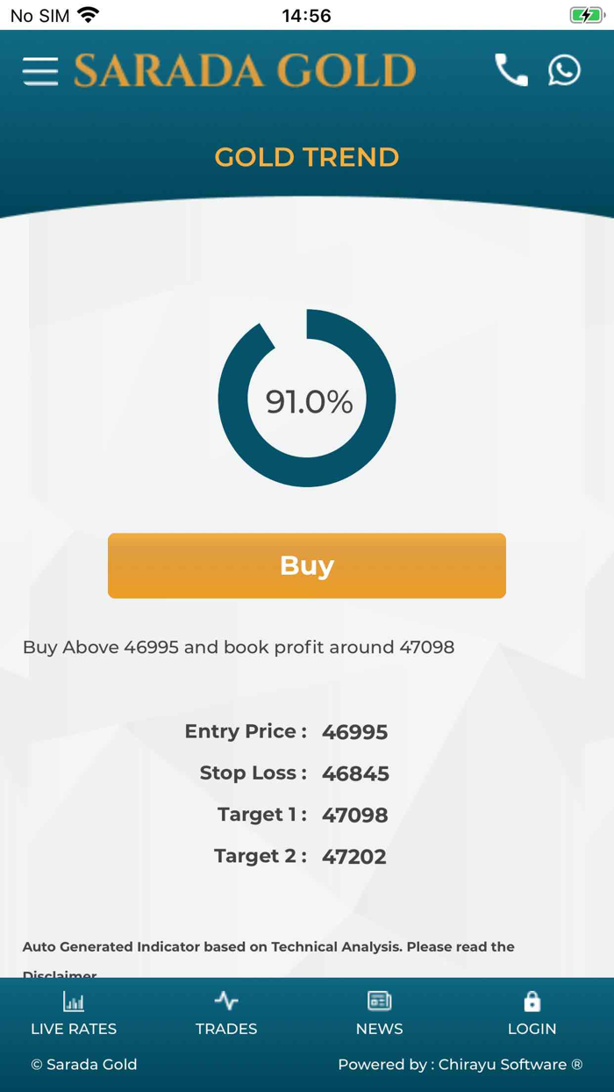Tap the Live Rates chart icon
This screenshot has width=614, height=1092.
click(x=74, y=1001)
